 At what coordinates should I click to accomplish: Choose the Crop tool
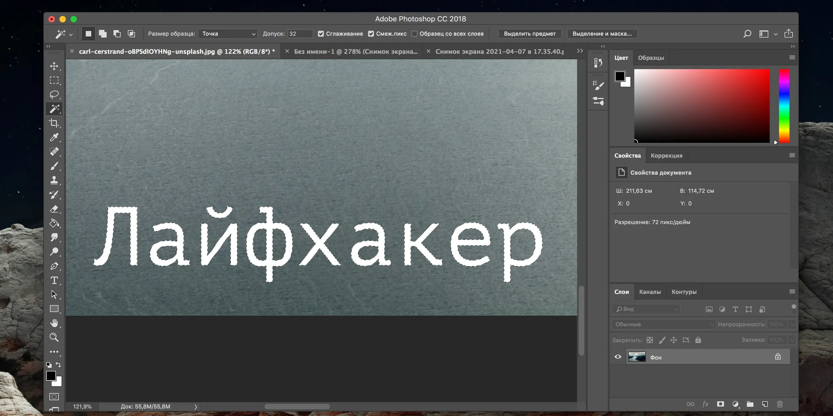(54, 123)
